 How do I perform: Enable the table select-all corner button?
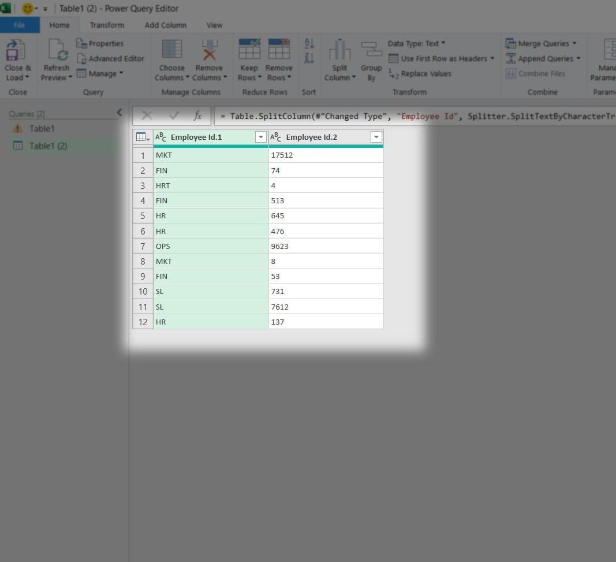(142, 137)
